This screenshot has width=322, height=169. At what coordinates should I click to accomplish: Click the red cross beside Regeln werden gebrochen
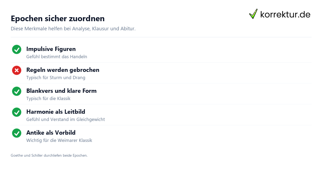(17, 70)
